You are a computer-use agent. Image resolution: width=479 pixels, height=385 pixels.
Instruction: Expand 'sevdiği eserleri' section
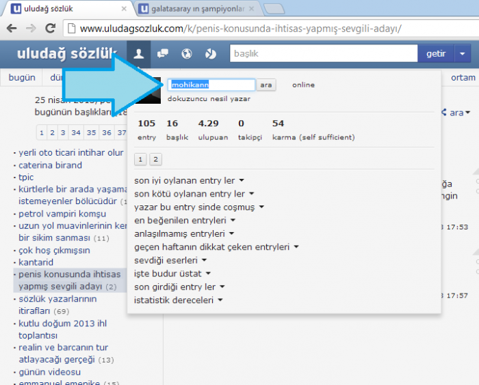[x=171, y=260]
